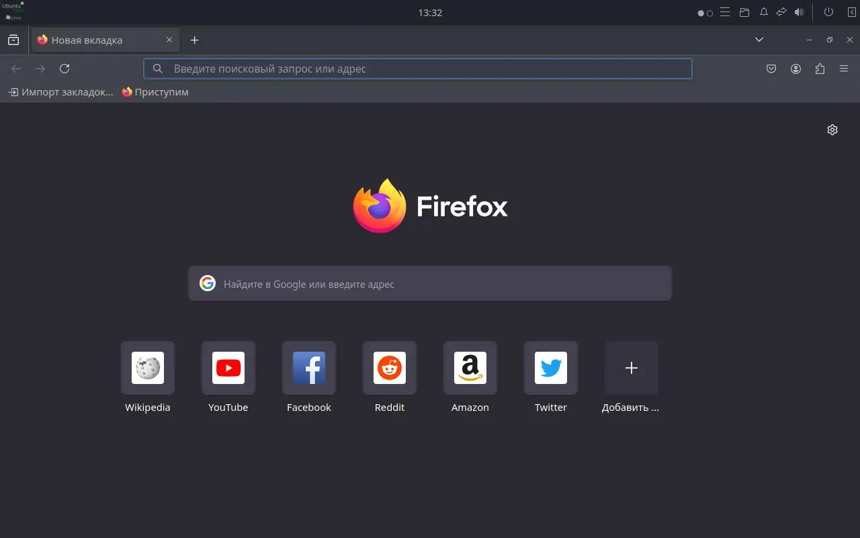Click the 13:32 clock in the top panel
The width and height of the screenshot is (860, 538).
(x=430, y=13)
